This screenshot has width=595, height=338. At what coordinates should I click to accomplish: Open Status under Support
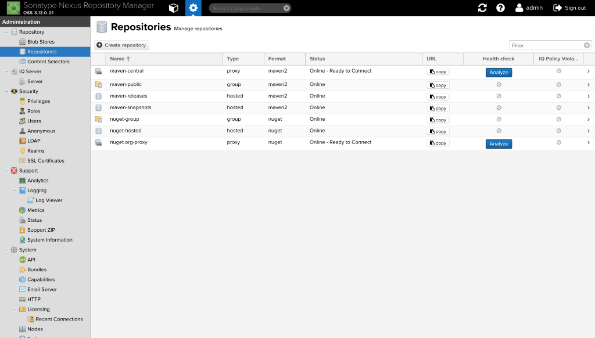click(x=34, y=220)
